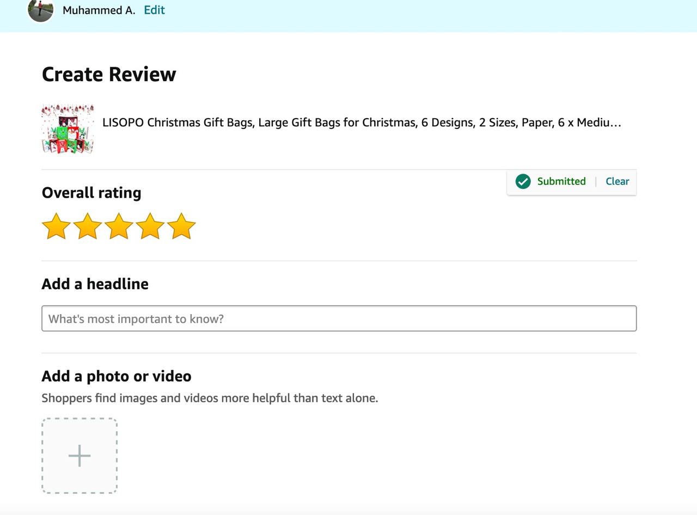Clear the submitted star rating
The image size is (697, 515).
point(617,182)
